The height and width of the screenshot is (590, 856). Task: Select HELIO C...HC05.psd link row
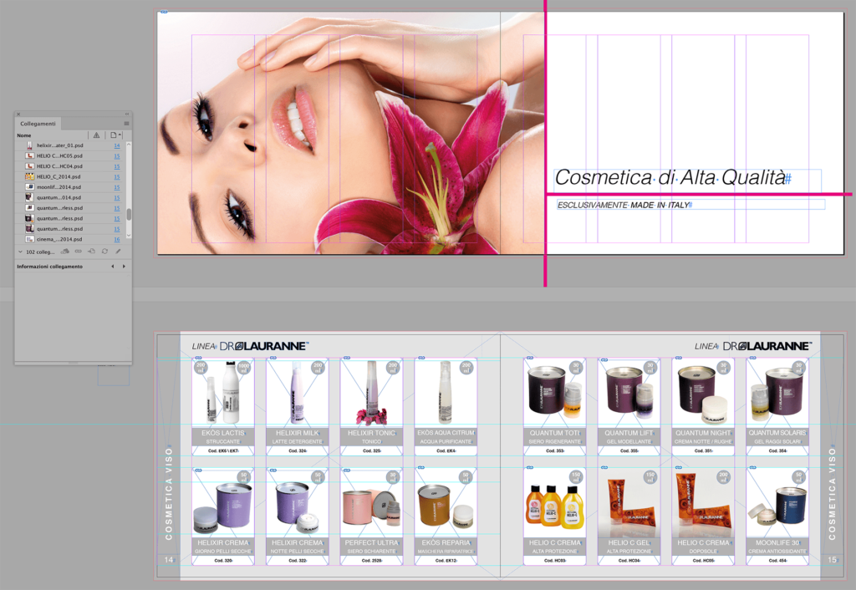click(70, 156)
